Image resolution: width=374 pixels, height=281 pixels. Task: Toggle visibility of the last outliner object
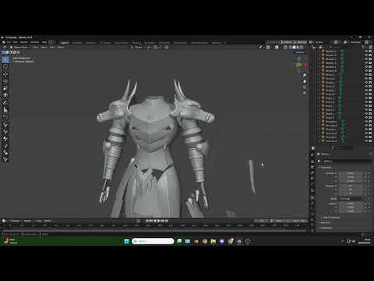[x=366, y=141]
